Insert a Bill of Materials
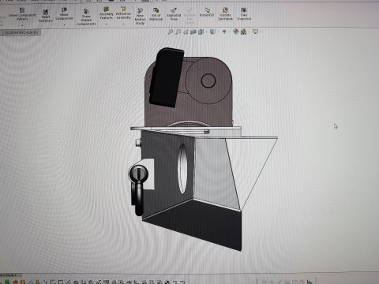 (x=156, y=14)
